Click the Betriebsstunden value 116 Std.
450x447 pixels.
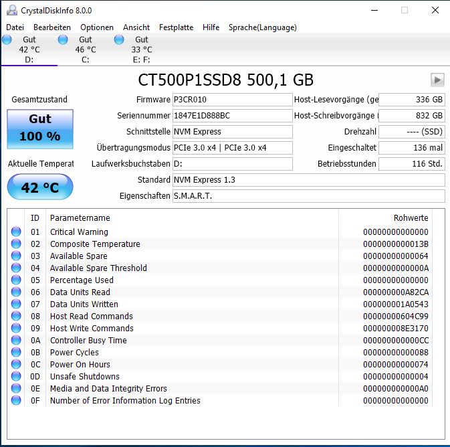point(412,164)
